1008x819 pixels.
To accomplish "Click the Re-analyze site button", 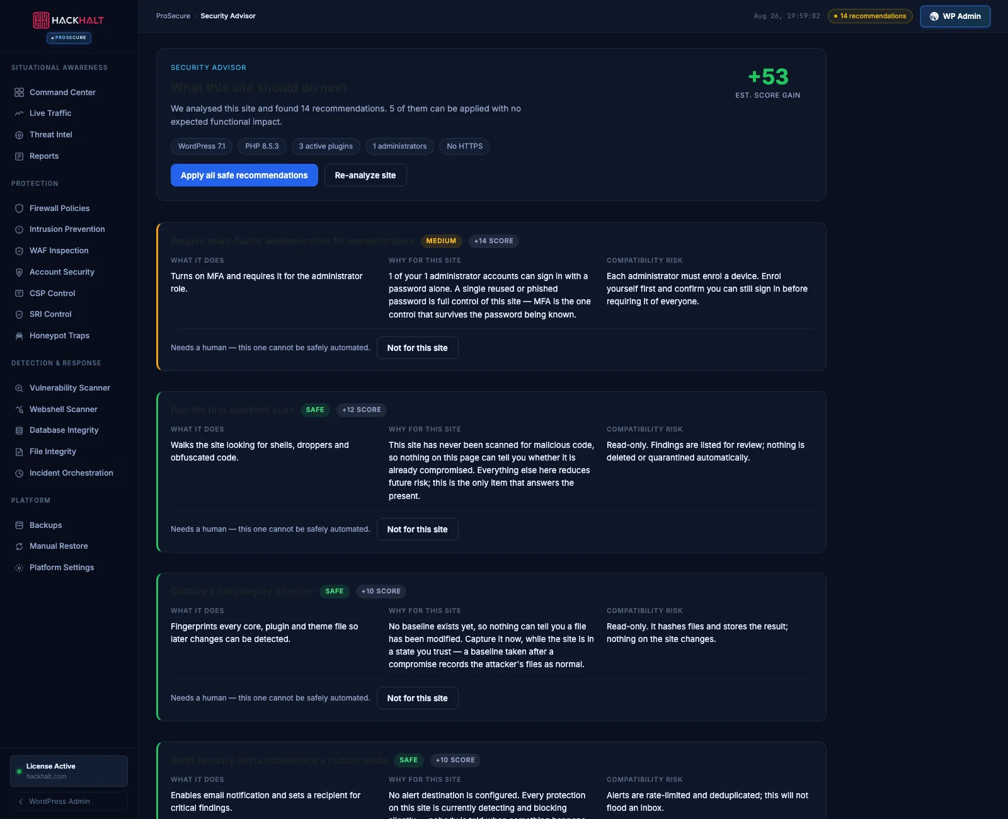I will (x=365, y=175).
